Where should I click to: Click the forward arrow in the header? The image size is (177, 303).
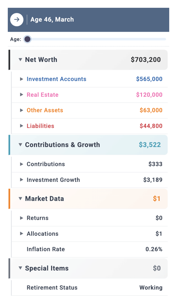17,19
